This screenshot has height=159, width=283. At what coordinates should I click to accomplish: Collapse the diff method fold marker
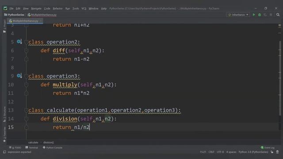pyautogui.click(x=26, y=51)
